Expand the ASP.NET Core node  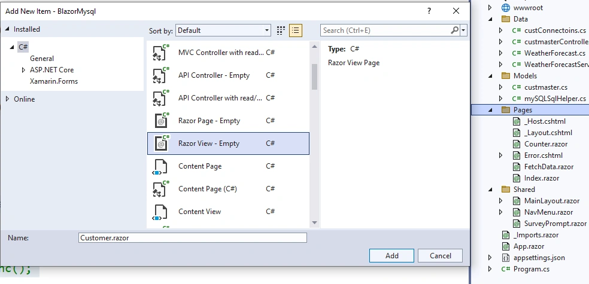(23, 70)
